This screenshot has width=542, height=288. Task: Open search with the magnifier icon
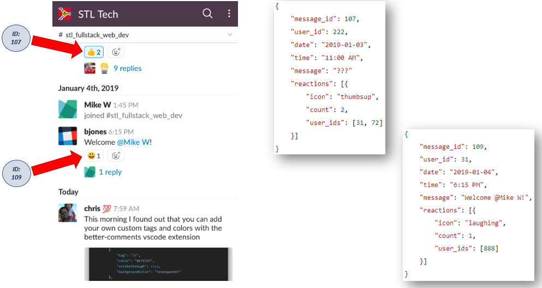click(x=207, y=14)
